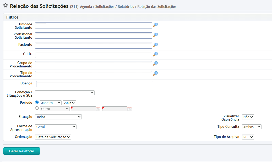Select the Outro period radio button
The image size is (272, 162).
click(37, 108)
